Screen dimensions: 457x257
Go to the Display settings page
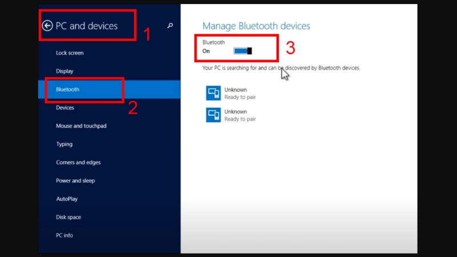click(x=65, y=71)
